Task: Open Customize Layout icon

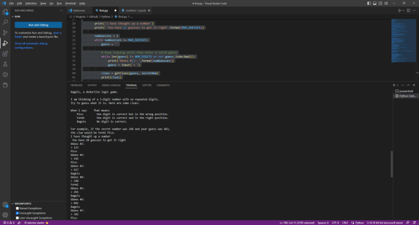Action: pyautogui.click(x=386, y=3)
